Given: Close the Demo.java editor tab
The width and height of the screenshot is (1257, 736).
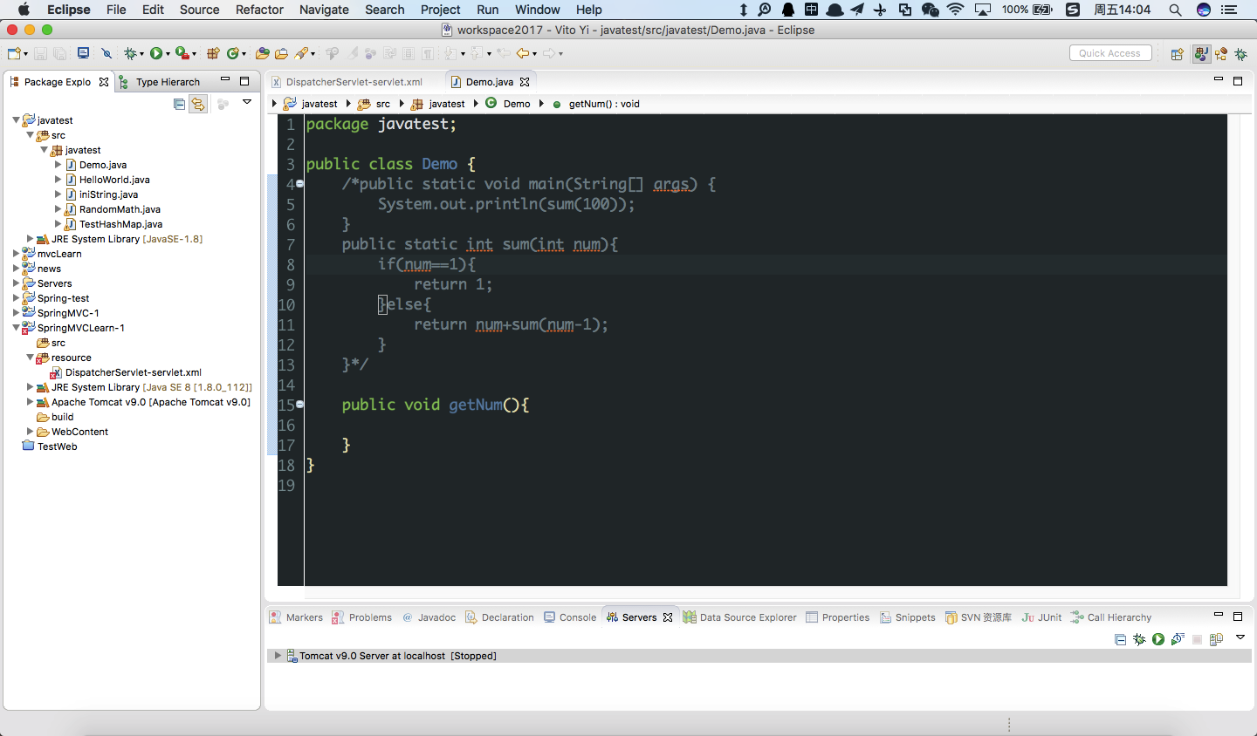Looking at the screenshot, I should point(525,82).
